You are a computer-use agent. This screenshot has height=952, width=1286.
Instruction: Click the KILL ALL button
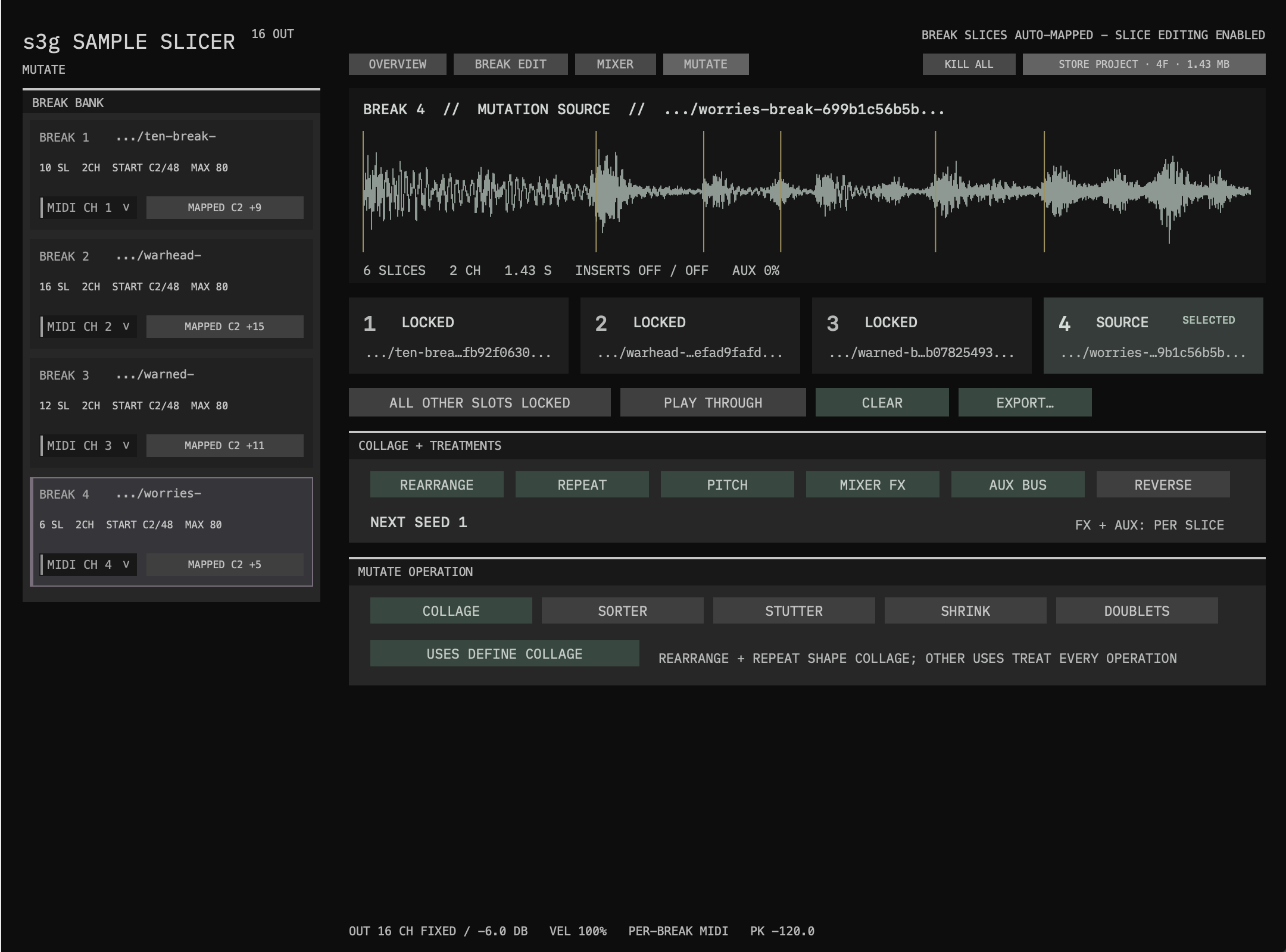[969, 64]
